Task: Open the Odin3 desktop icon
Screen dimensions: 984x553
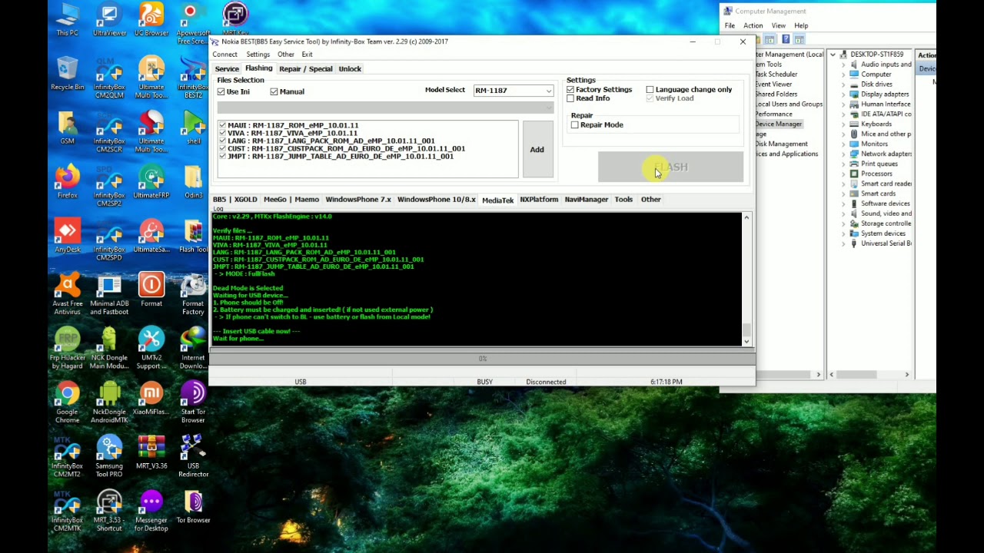Action: [x=193, y=181]
